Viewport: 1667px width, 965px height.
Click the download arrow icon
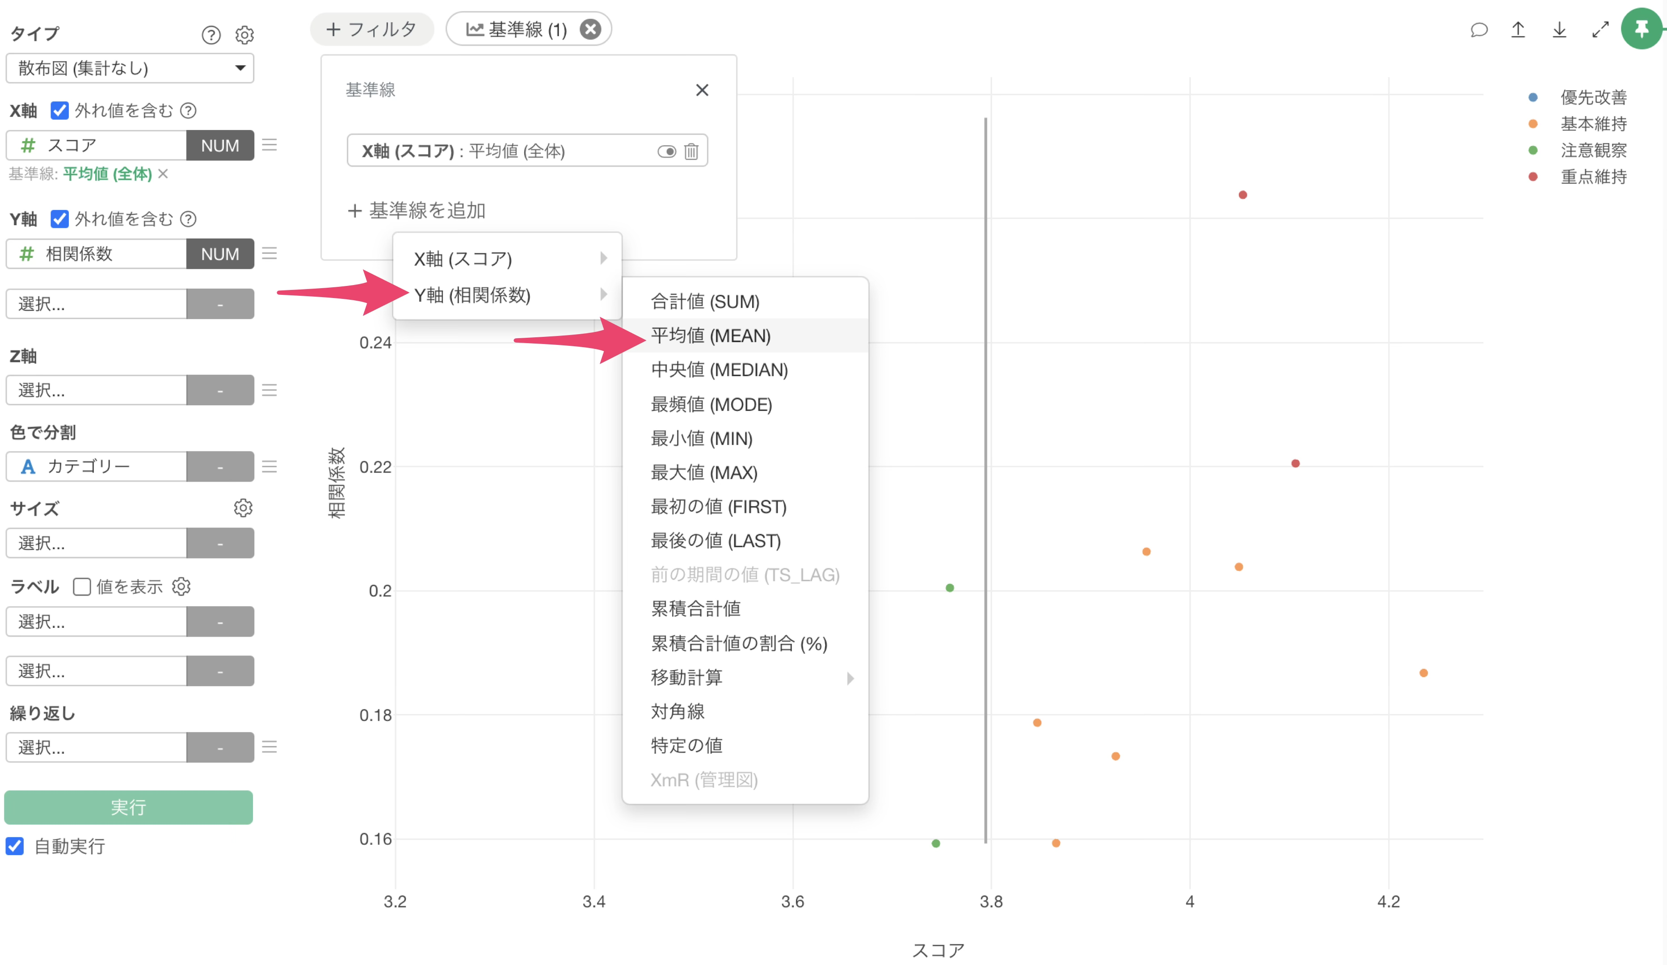[1559, 30]
